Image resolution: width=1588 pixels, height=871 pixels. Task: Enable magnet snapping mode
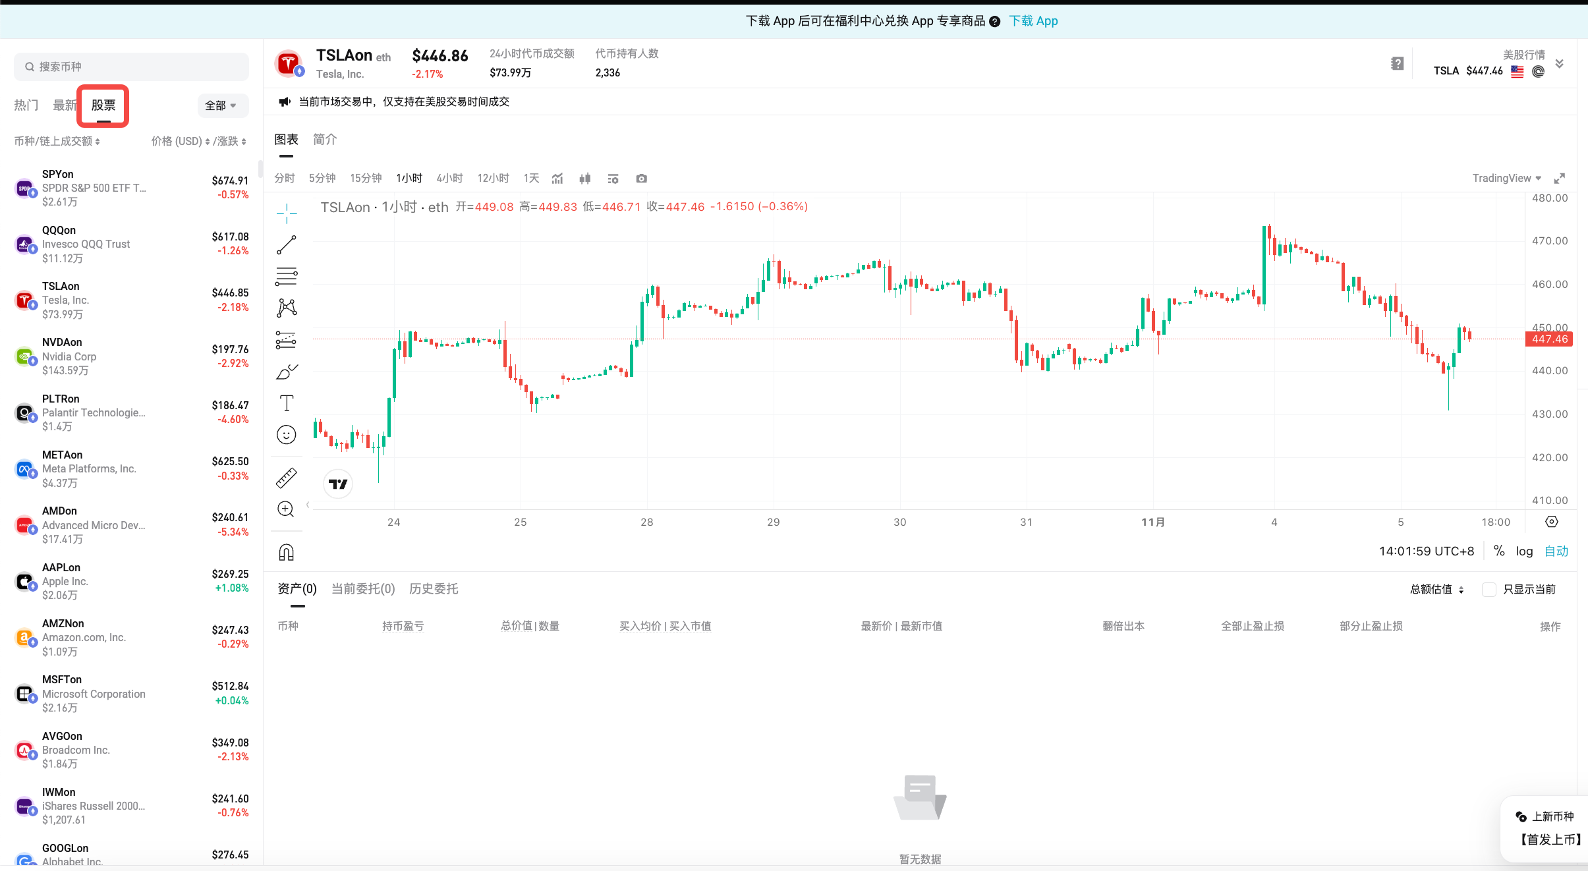pyautogui.click(x=286, y=551)
